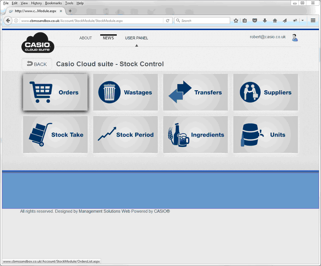Select the StockModule.aspx browser tab
Image resolution: width=321 pixels, height=266 pixels.
point(35,11)
